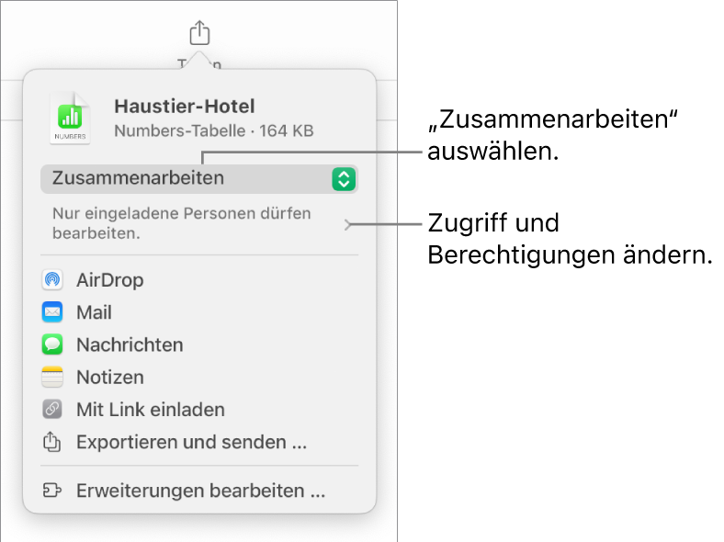
Task: Click the Share icon in the toolbar
Action: [199, 34]
